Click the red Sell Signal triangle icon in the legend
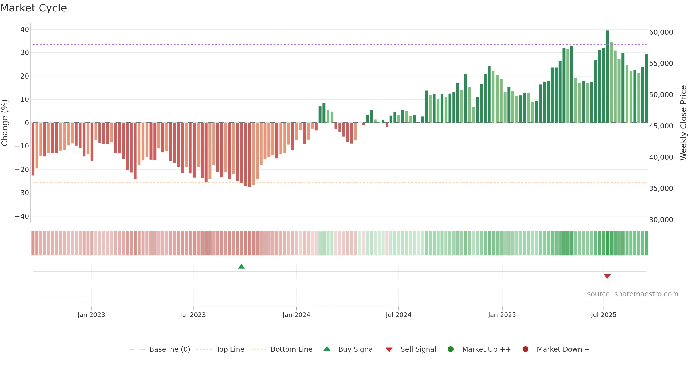This screenshot has height=387, width=688. (389, 350)
